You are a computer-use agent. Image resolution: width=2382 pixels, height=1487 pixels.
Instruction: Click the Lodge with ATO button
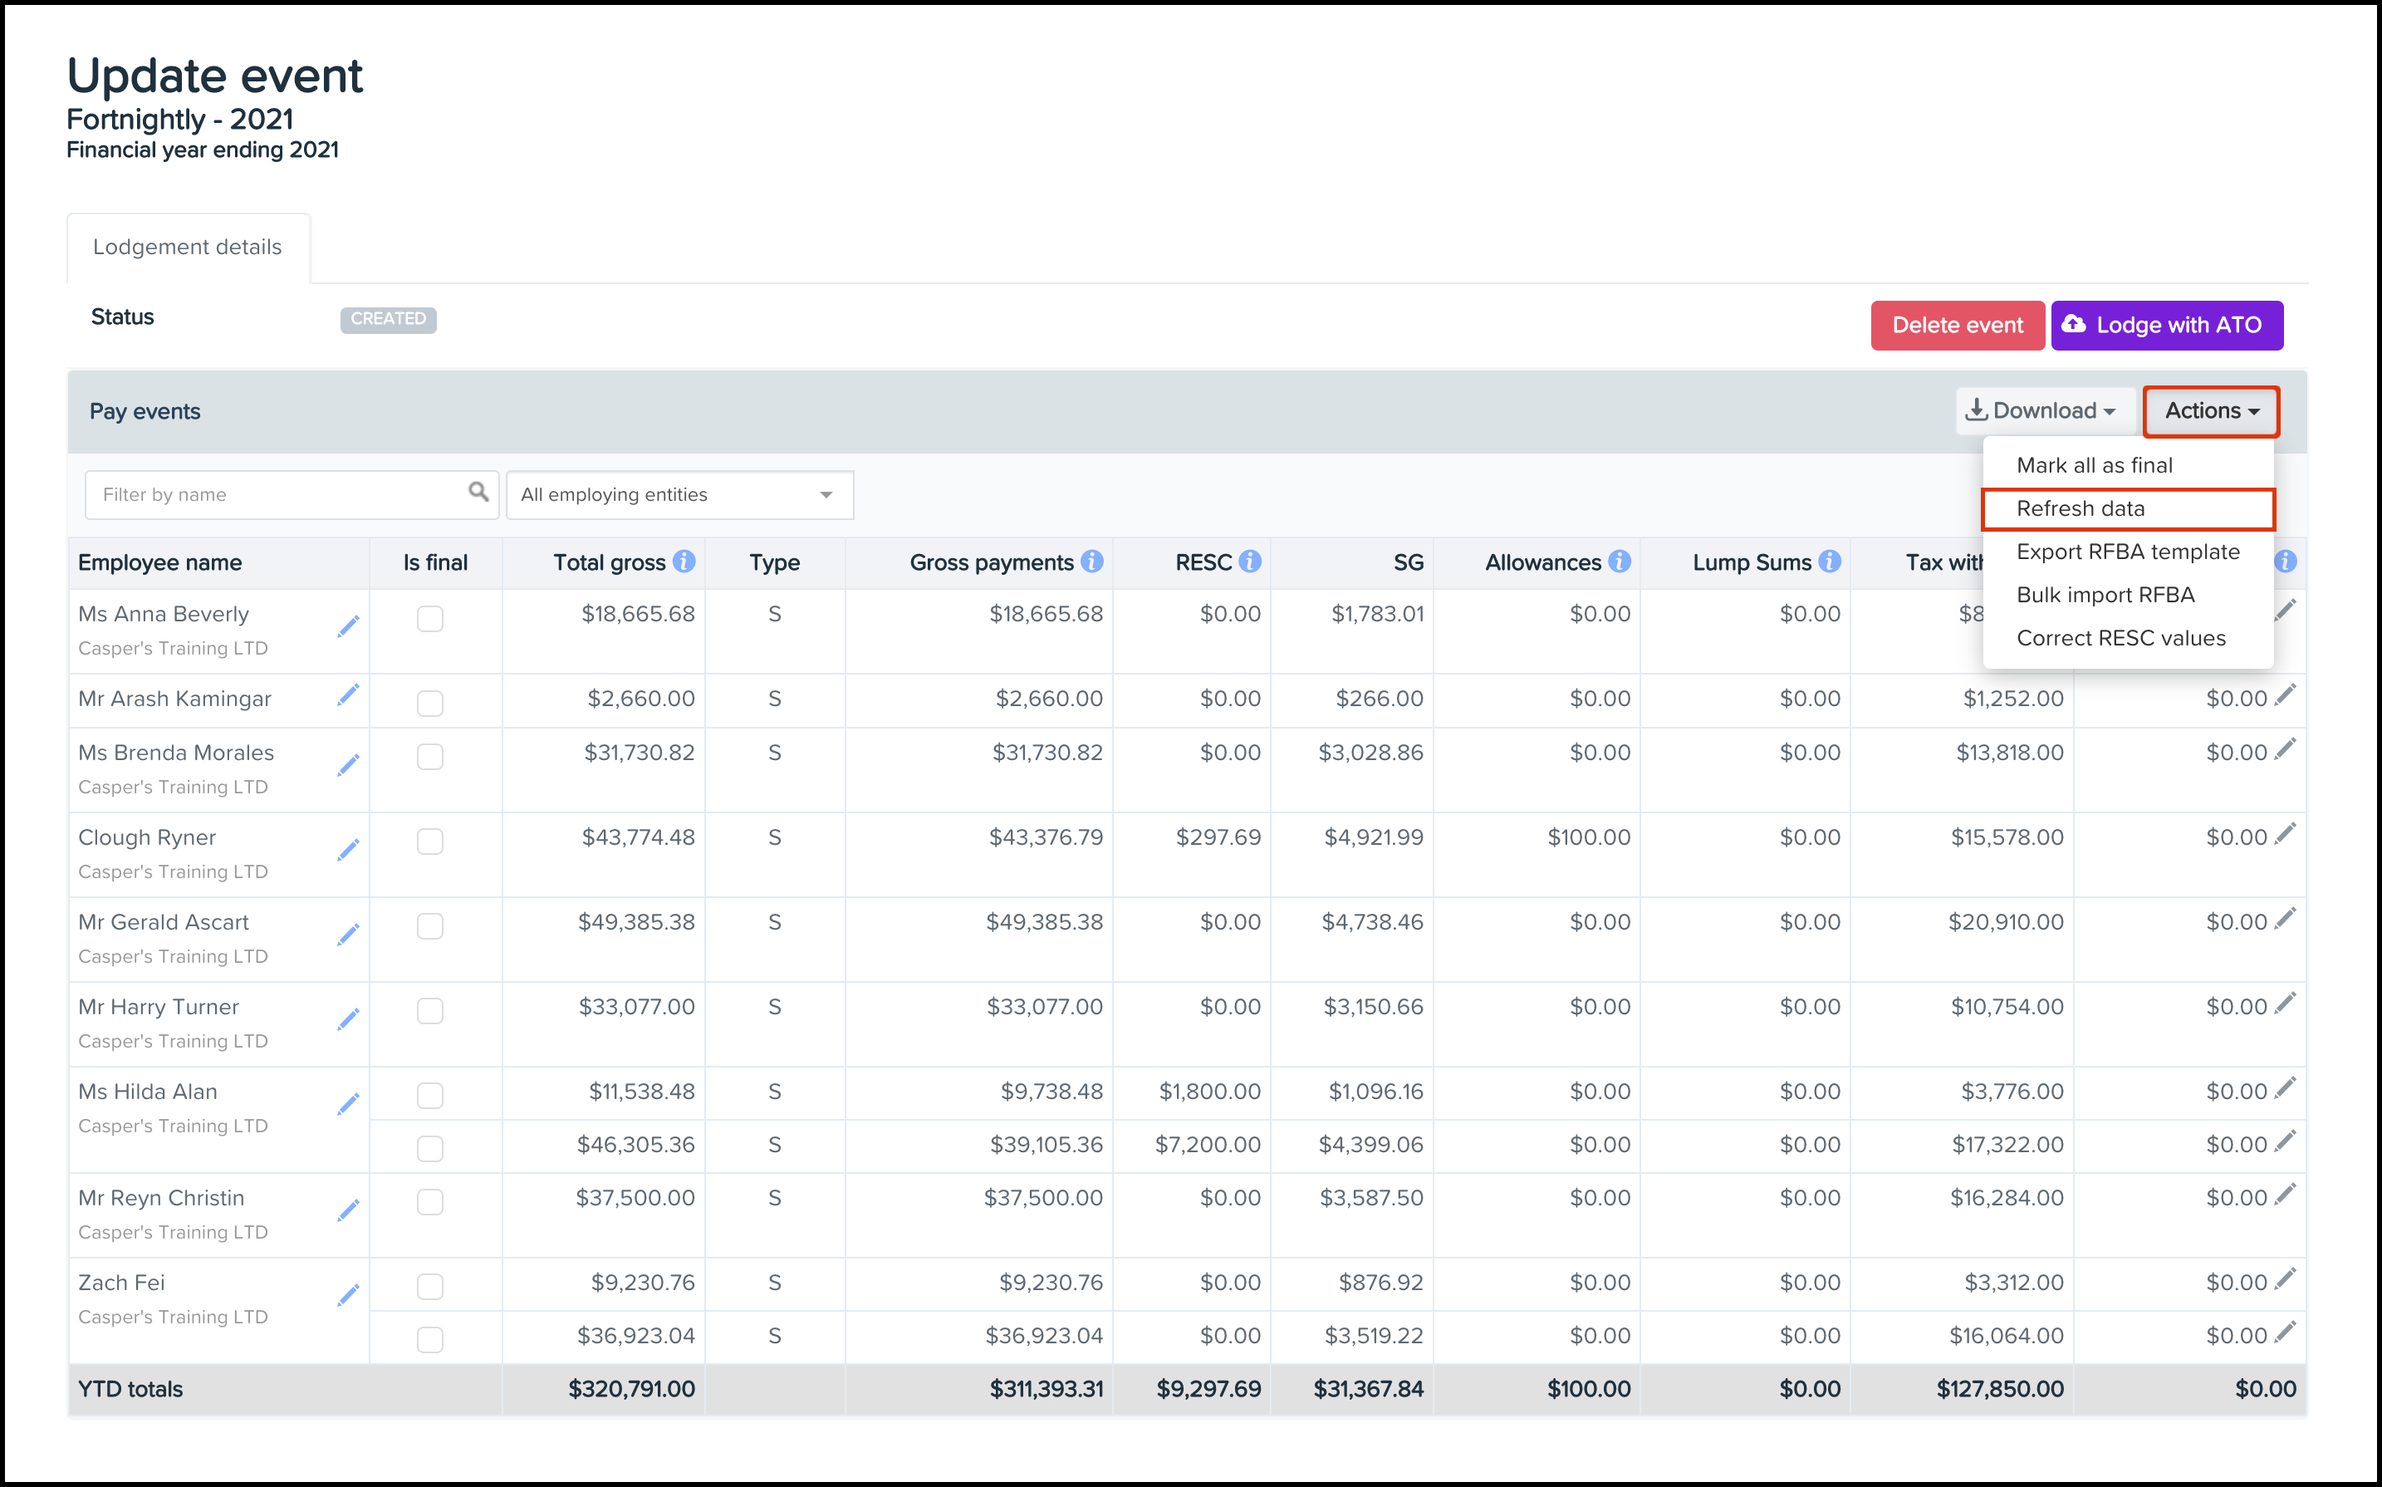[2166, 326]
